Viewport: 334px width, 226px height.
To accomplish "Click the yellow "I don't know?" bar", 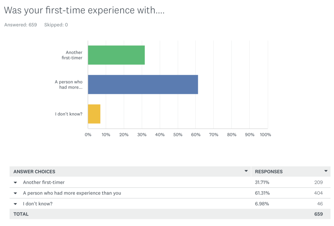I will [94, 114].
